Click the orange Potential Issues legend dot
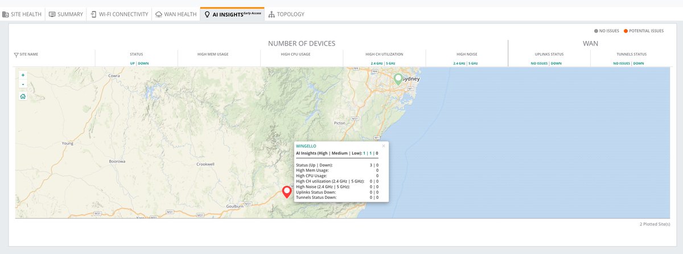Screen dimensions: 683x254 tap(626, 31)
